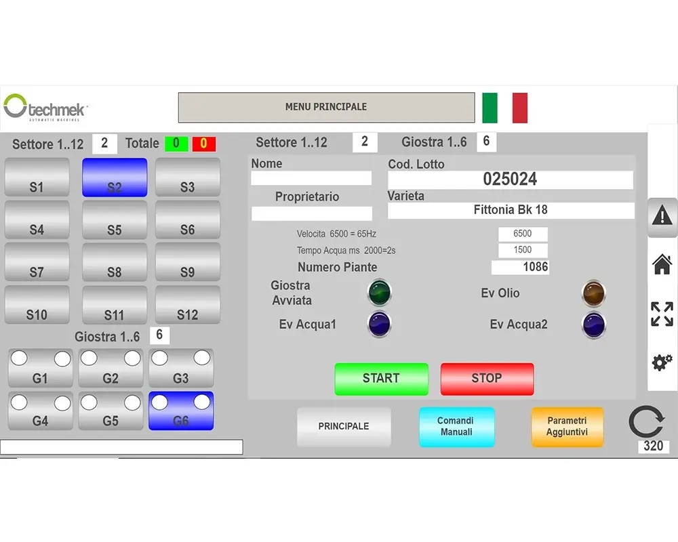The width and height of the screenshot is (678, 542).
Task: Toggle the Ev Acqua2 blue indicator
Action: click(594, 324)
